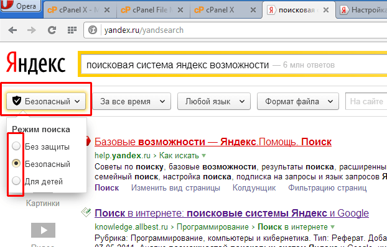
Task: Open the Opera menu button
Action: 21,6
